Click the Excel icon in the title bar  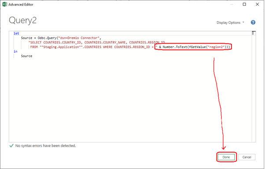(4, 4)
